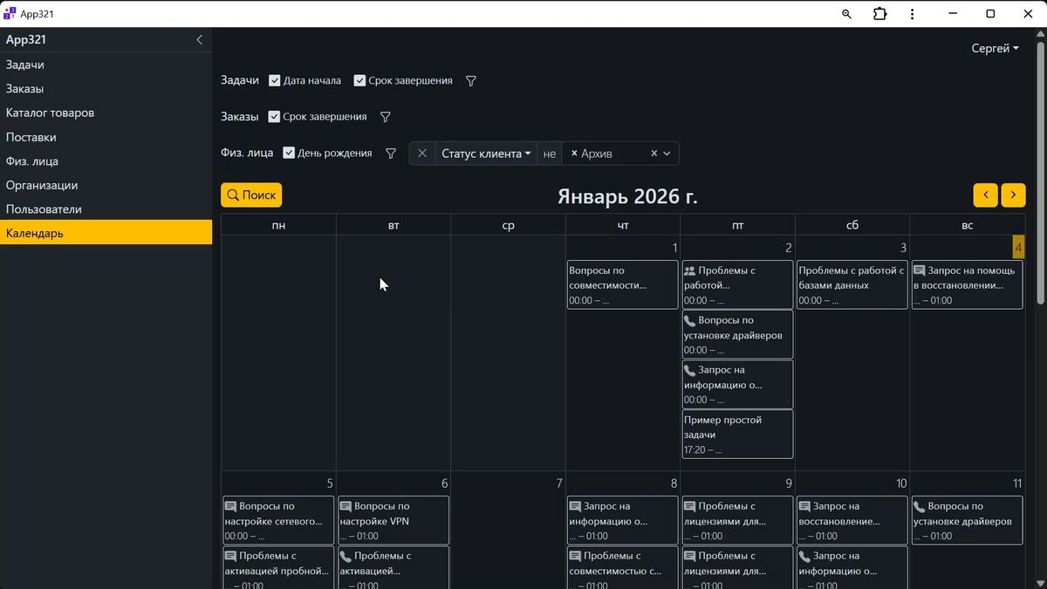1047x589 pixels.
Task: Remove the Статус клиента filter with the X button
Action: coord(422,154)
